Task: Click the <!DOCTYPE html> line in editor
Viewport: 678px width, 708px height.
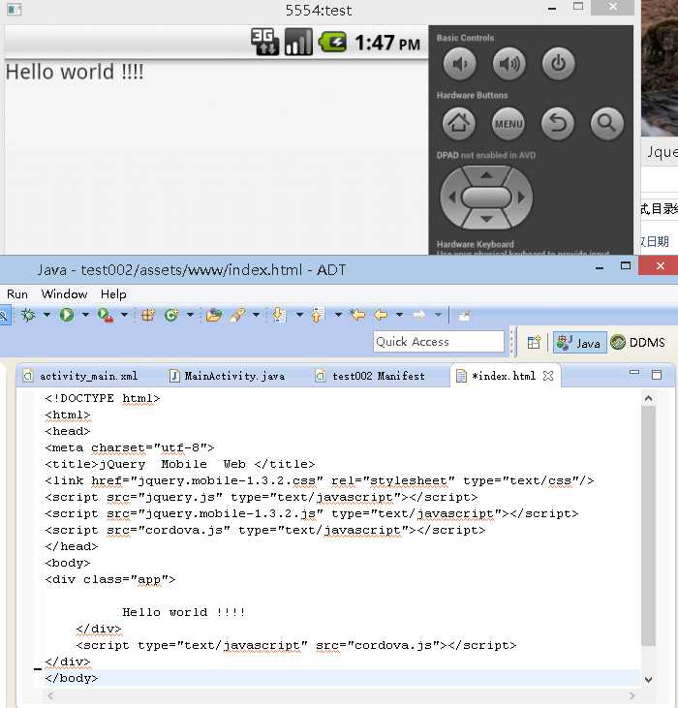Action: click(x=102, y=398)
